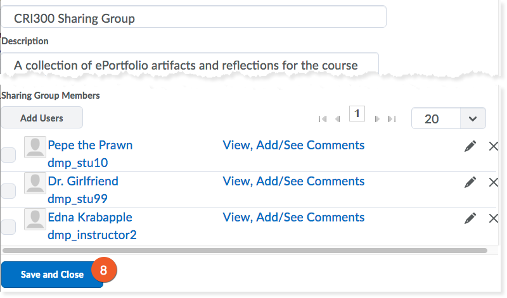Remove Edna Krabapple from the group
507x298 pixels.
point(494,218)
